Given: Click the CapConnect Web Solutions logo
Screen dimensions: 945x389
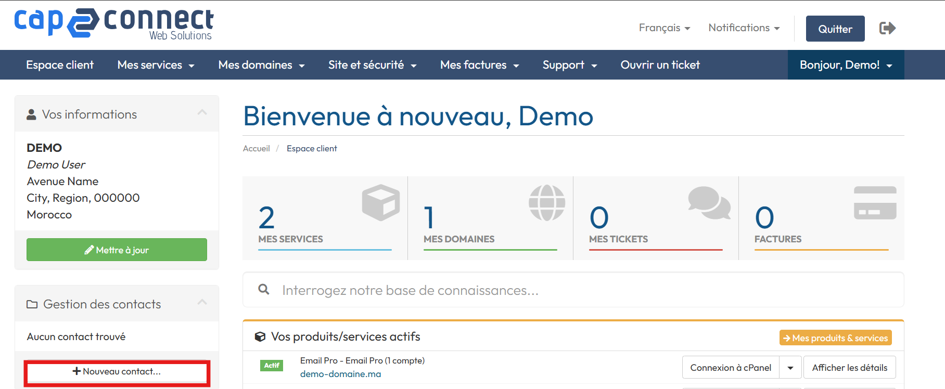Looking at the screenshot, I should (113, 24).
